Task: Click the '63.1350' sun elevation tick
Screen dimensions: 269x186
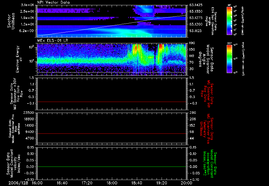Action: [x=196, y=11]
